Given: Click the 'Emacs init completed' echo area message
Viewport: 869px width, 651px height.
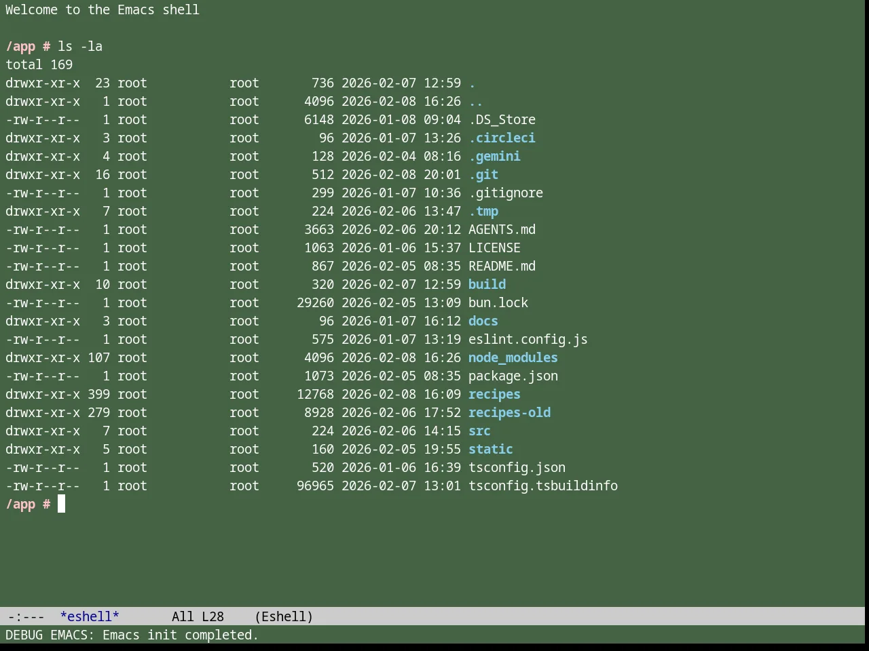Looking at the screenshot, I should [x=181, y=635].
